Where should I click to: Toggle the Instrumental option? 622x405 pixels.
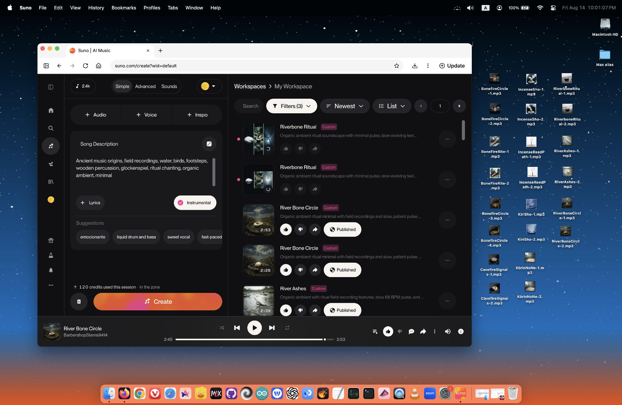195,203
